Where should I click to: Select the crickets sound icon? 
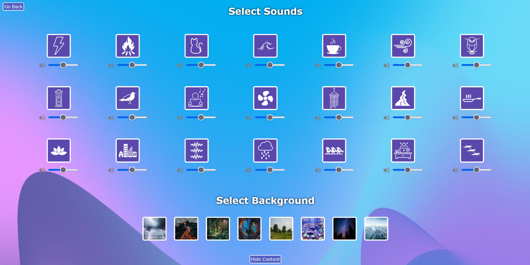click(x=472, y=151)
